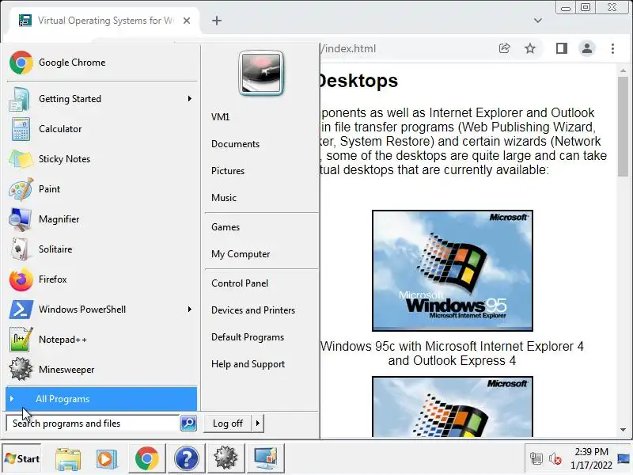This screenshot has width=633, height=475.
Task: Open Chrome's three-dot menu
Action: (612, 48)
